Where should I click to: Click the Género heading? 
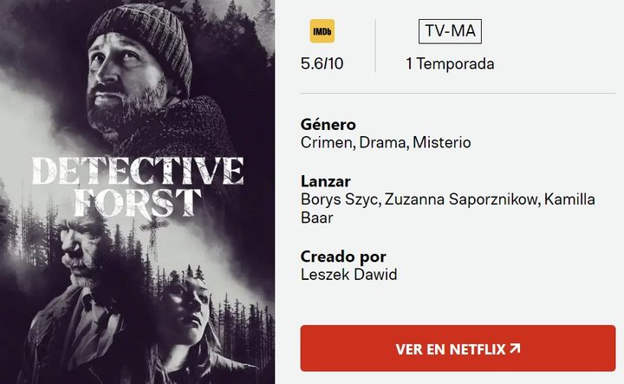328,125
